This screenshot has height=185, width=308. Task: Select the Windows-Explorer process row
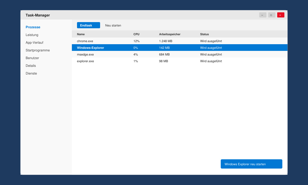pos(180,48)
